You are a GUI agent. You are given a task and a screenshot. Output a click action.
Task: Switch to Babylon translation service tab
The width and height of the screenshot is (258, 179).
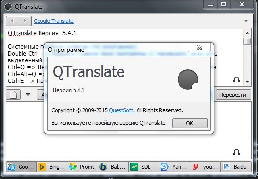pyautogui.click(x=113, y=167)
